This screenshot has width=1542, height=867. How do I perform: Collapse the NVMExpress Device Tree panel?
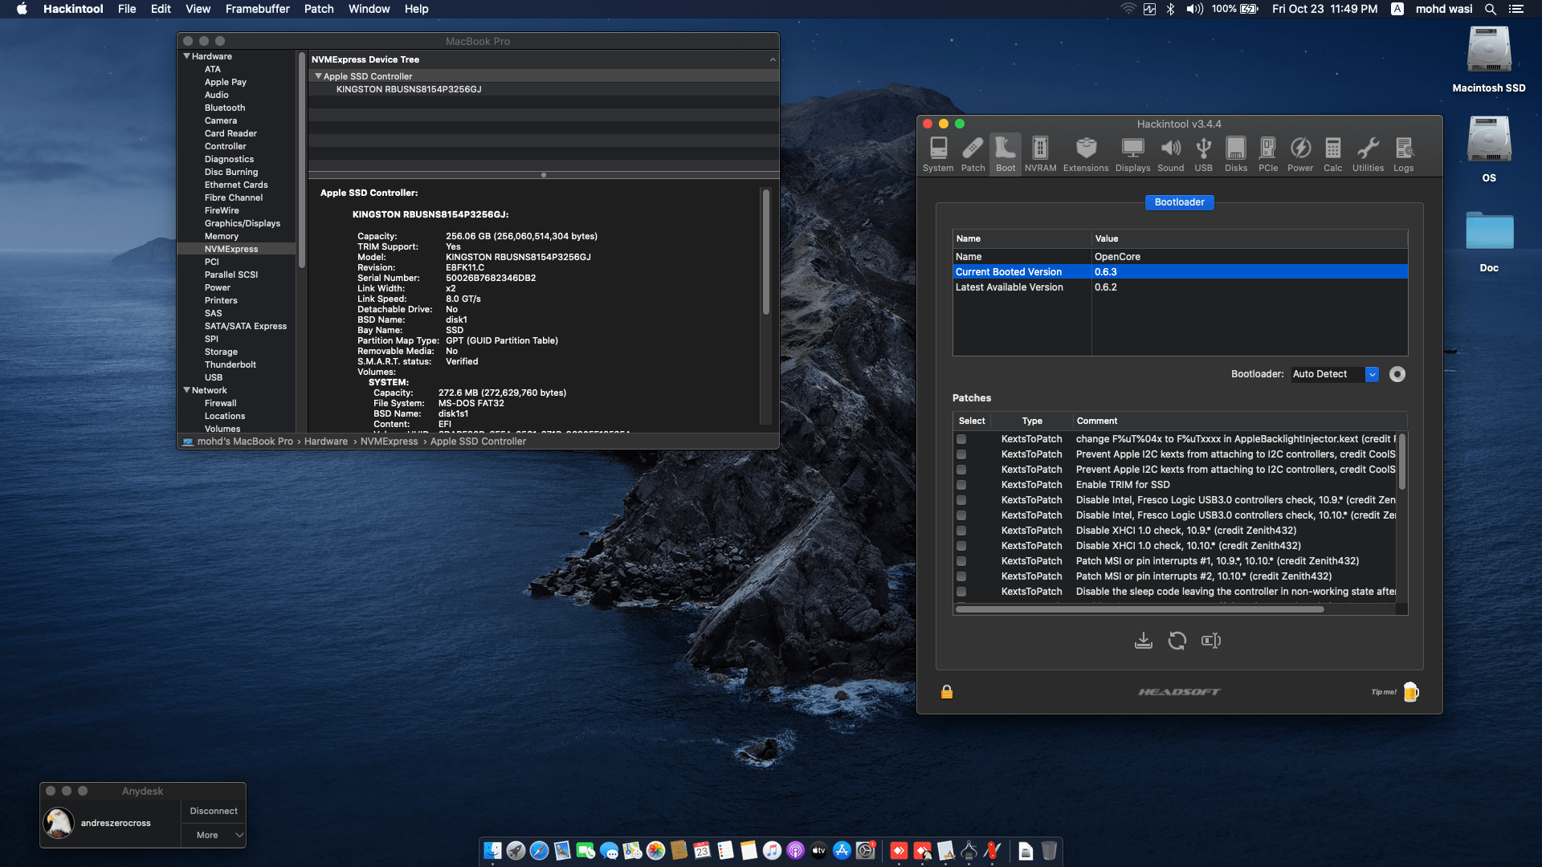772,59
